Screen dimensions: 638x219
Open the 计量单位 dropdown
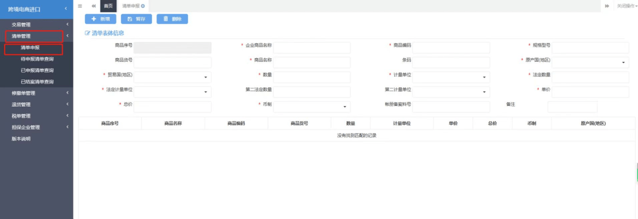(451, 77)
